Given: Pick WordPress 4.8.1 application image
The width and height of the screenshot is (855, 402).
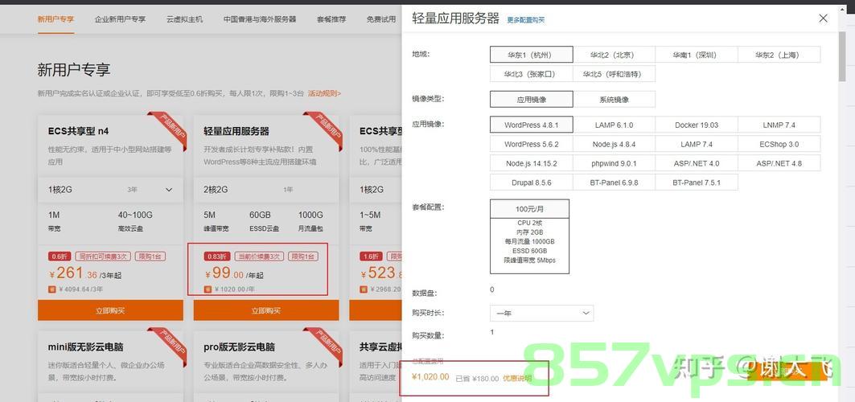Looking at the screenshot, I should pyautogui.click(x=531, y=125).
